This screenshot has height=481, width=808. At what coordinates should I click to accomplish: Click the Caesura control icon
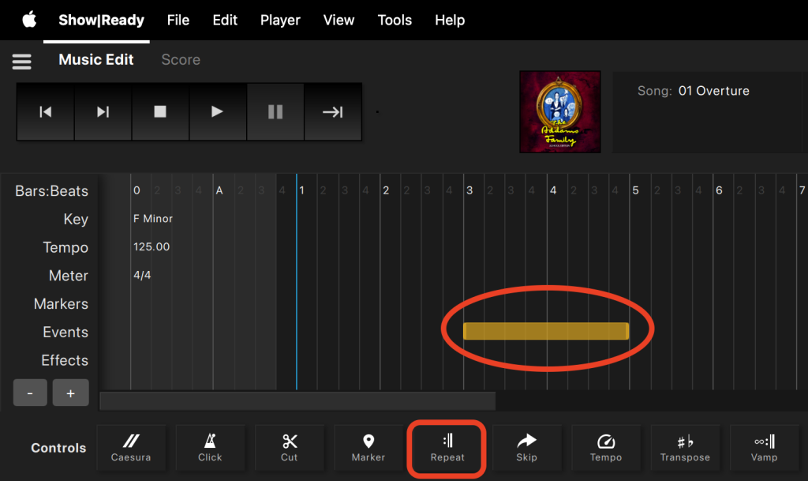131,448
